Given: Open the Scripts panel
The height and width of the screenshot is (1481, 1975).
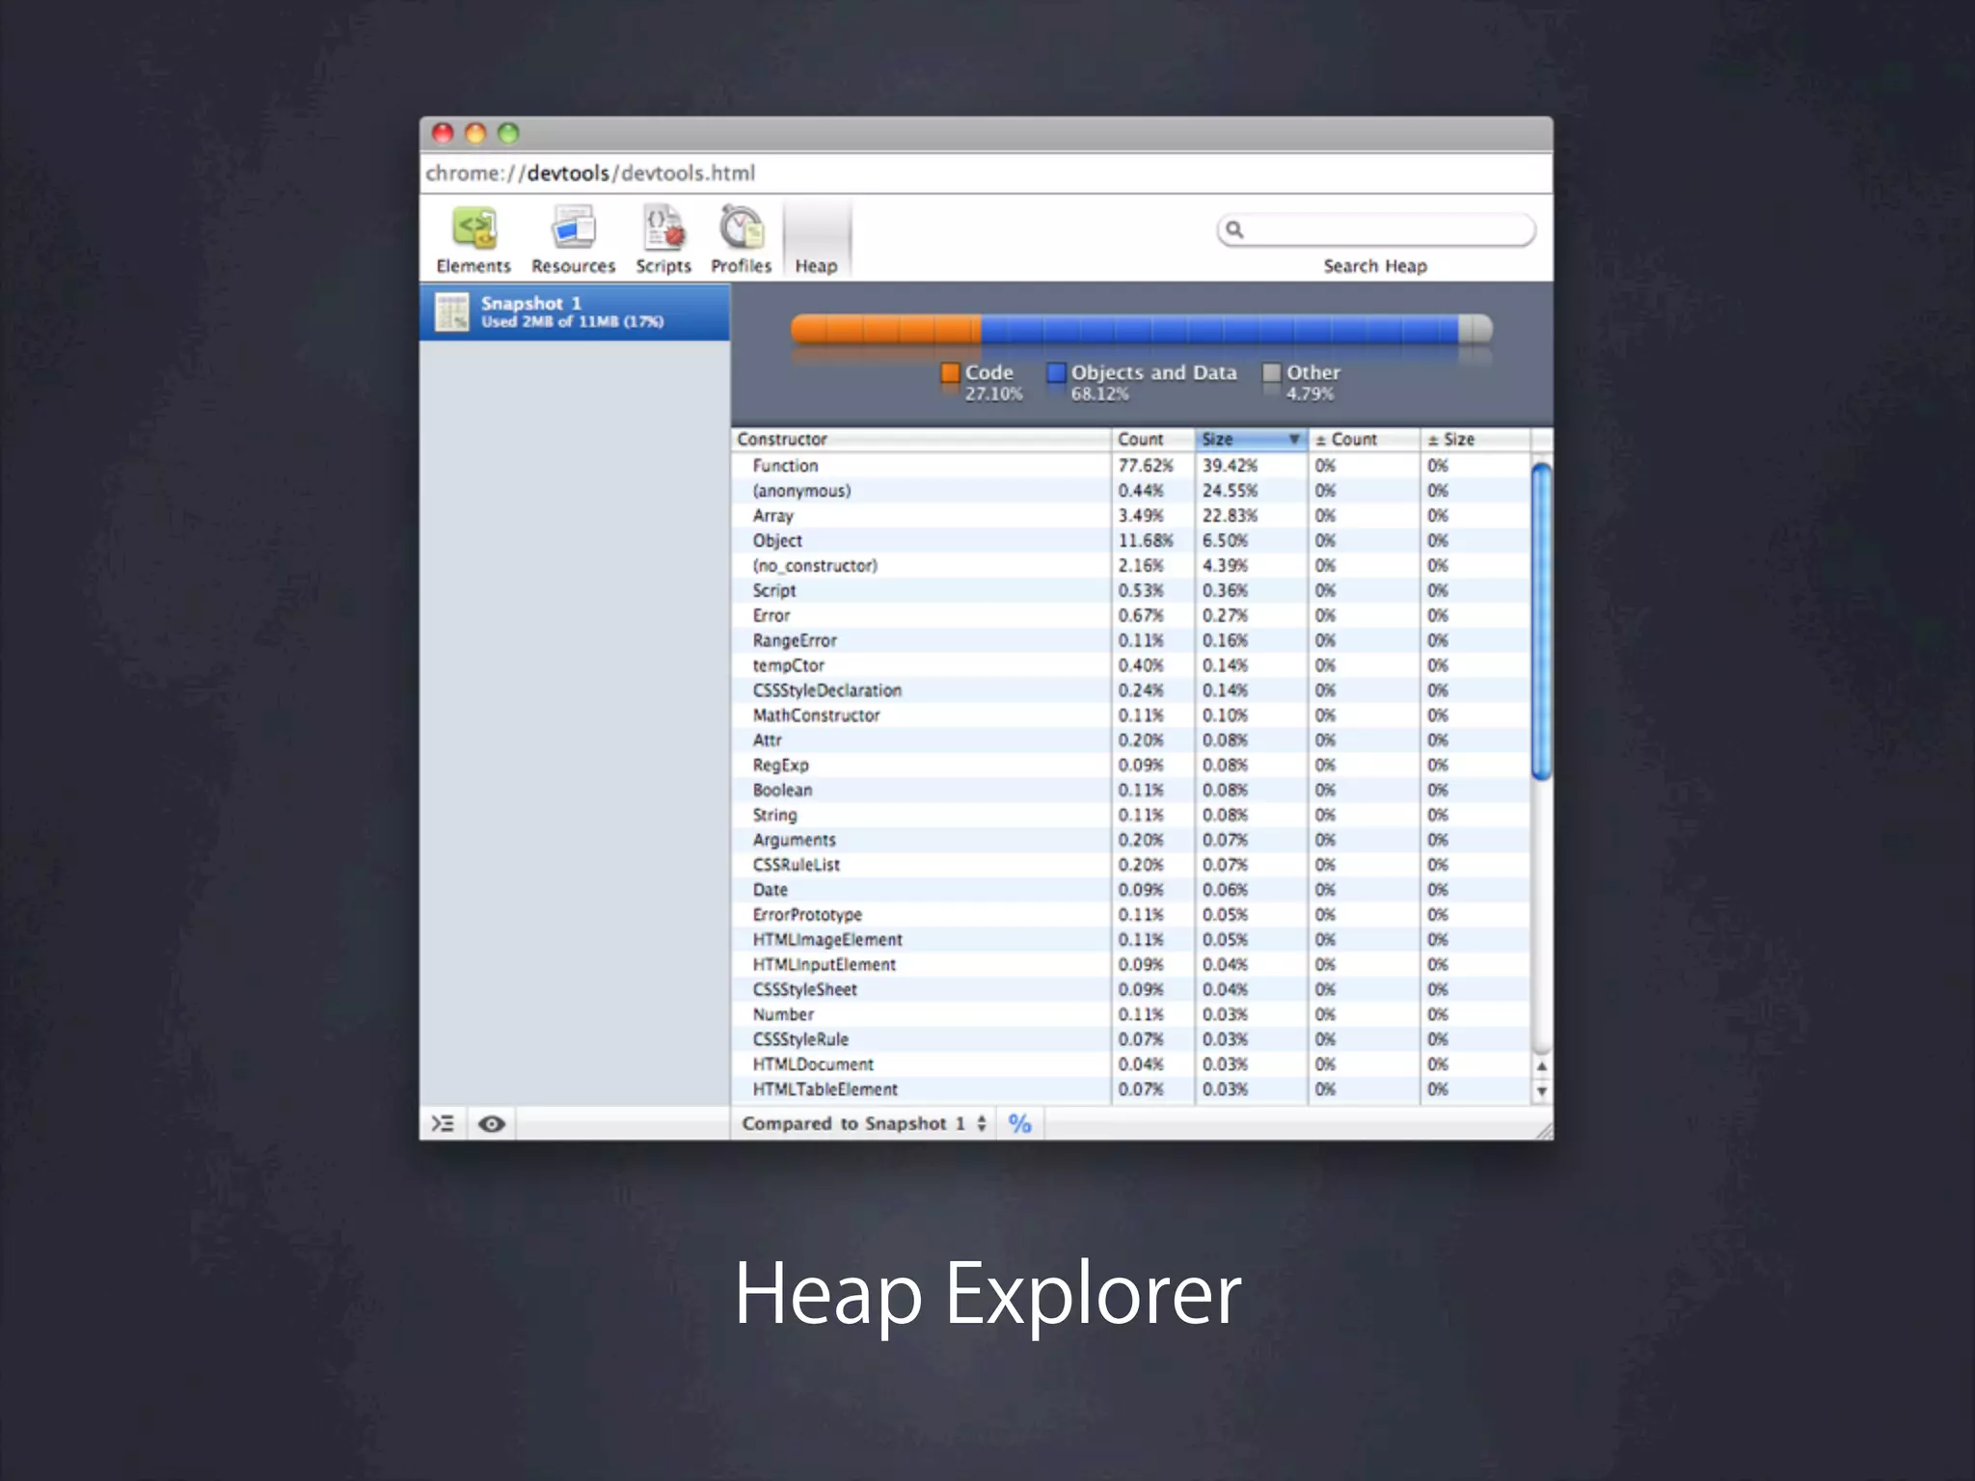Looking at the screenshot, I should click(x=663, y=240).
